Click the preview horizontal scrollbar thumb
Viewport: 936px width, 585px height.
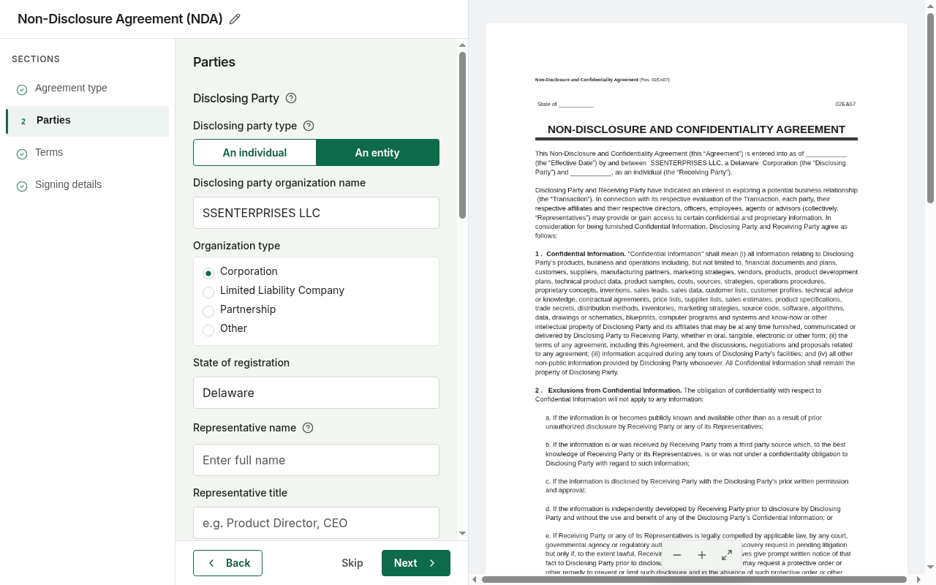tap(694, 579)
